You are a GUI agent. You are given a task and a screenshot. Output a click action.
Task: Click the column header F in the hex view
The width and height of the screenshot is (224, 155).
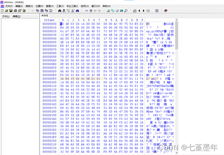tap(142, 20)
